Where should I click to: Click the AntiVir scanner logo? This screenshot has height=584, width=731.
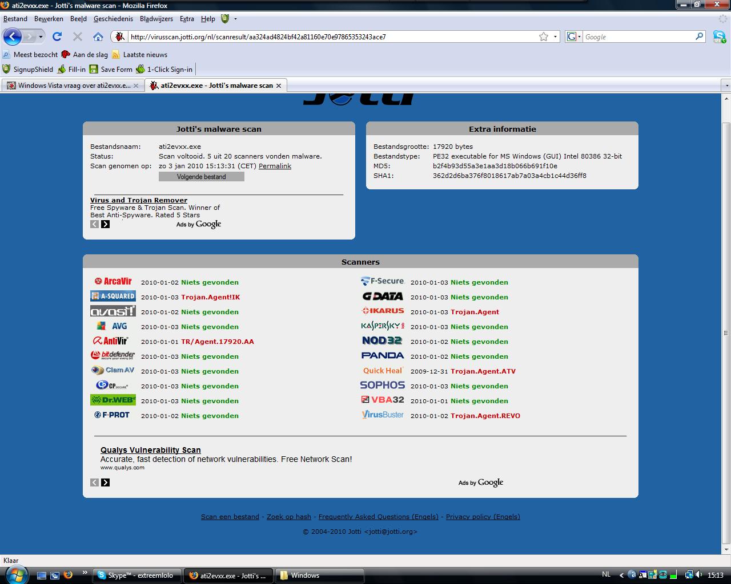pos(111,340)
